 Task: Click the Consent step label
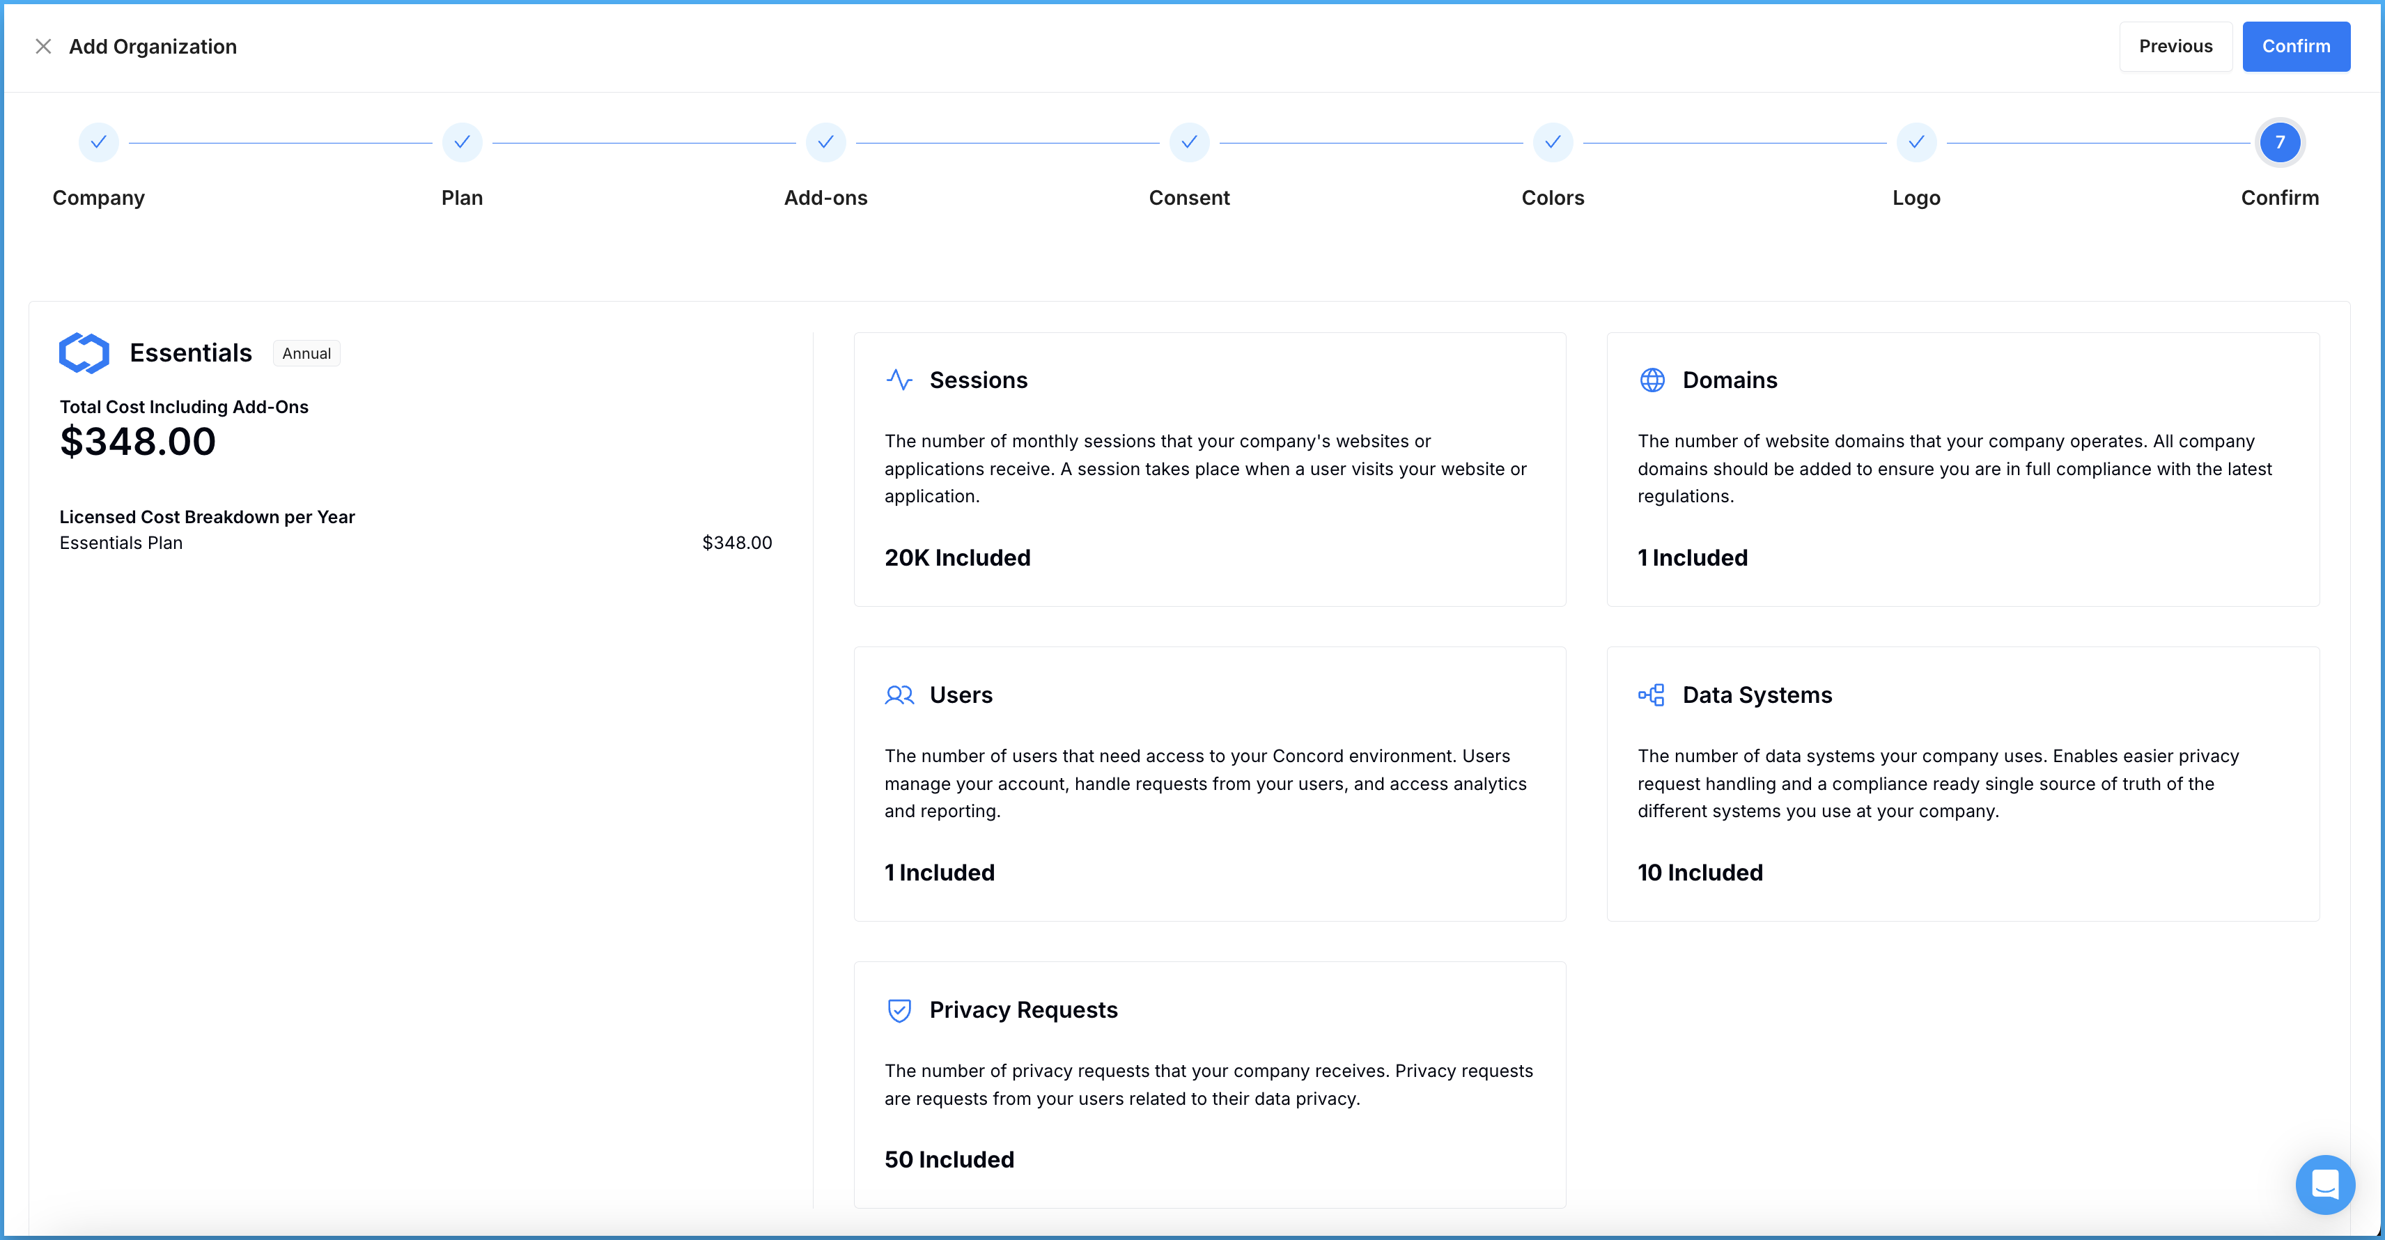pyautogui.click(x=1189, y=198)
